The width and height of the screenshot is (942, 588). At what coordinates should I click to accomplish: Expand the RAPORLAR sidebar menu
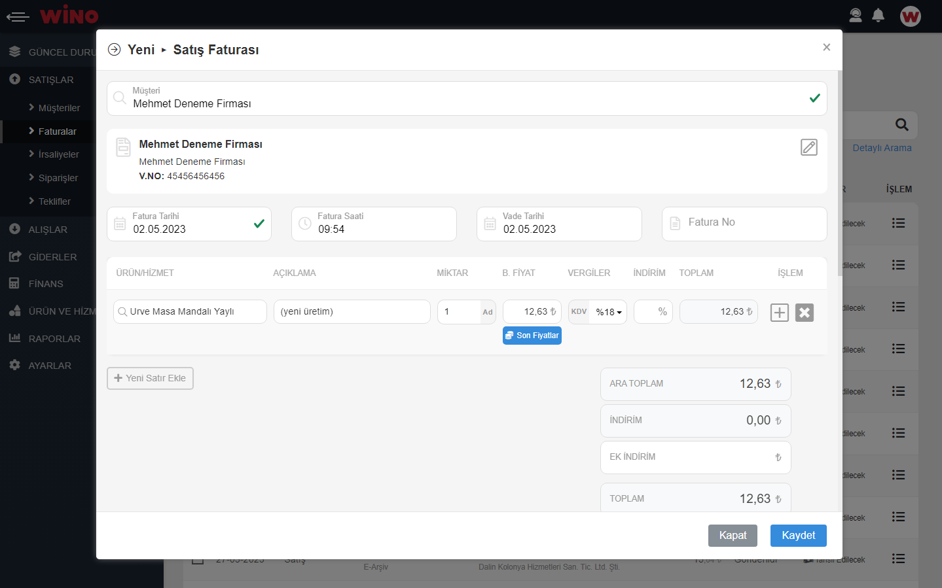click(54, 339)
